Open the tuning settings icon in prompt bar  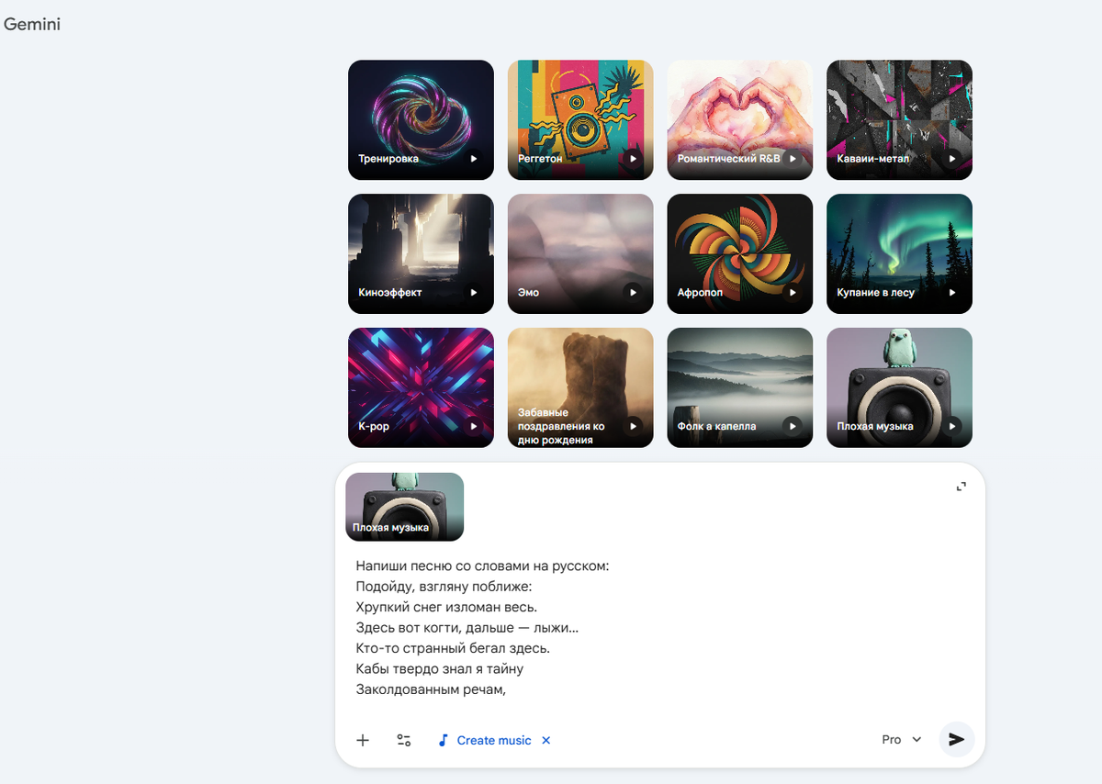coord(403,740)
